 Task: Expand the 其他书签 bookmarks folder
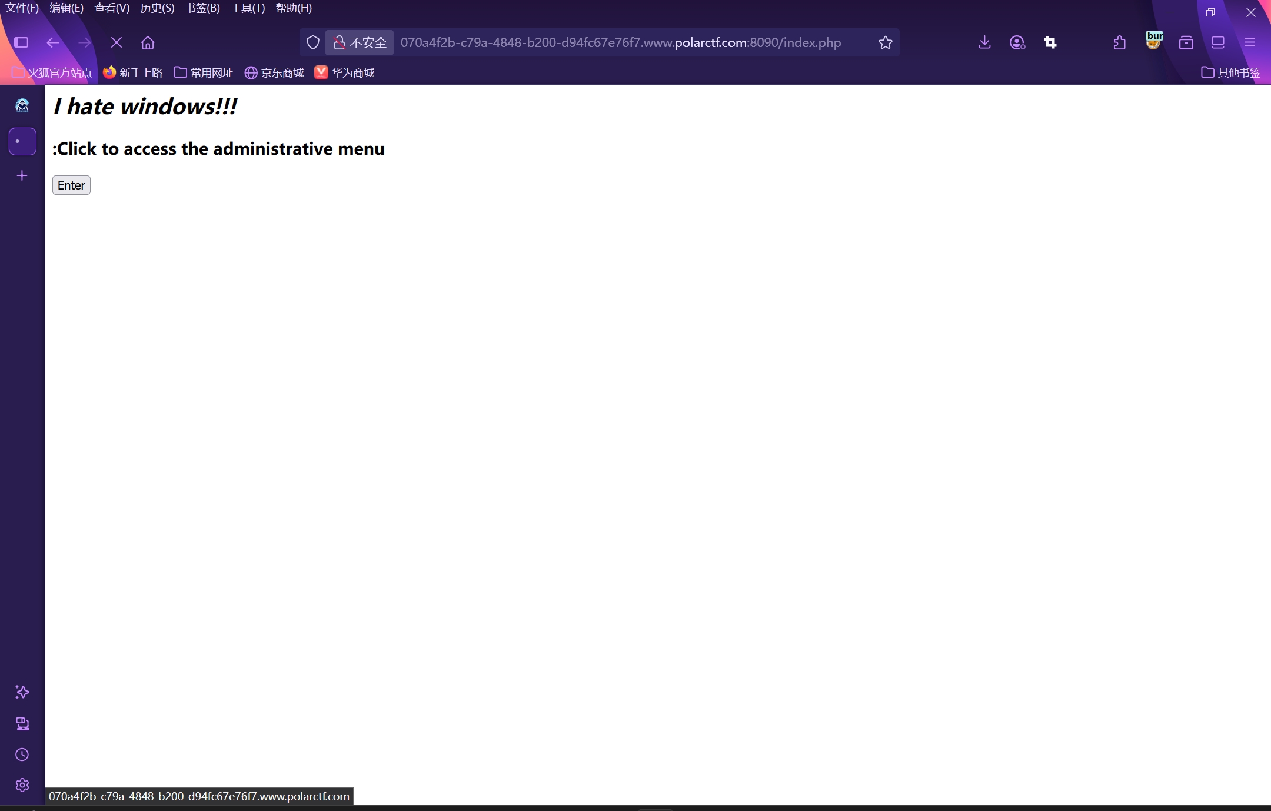[x=1230, y=72]
